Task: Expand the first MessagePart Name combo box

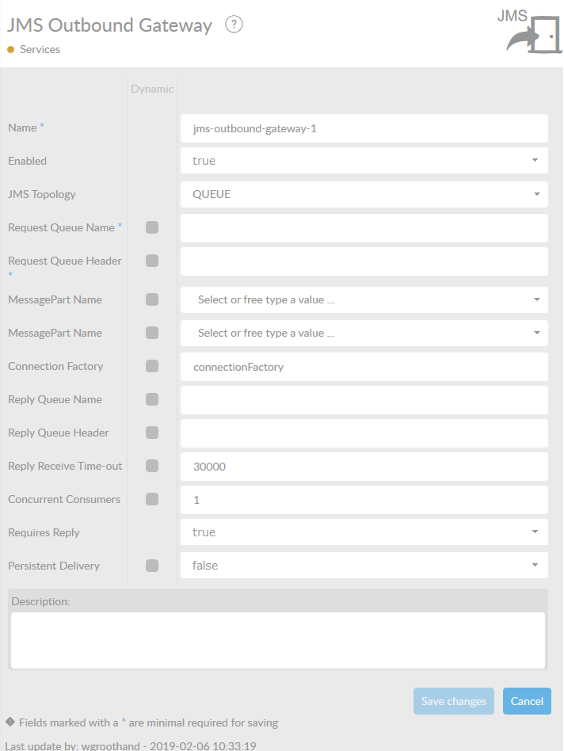Action: coord(364,299)
